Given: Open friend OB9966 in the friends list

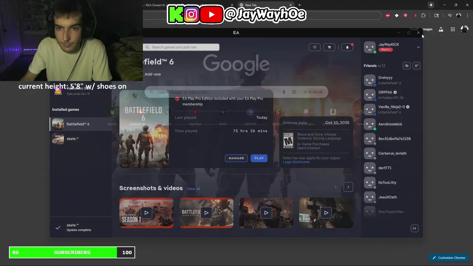Looking at the screenshot, I should [392, 95].
